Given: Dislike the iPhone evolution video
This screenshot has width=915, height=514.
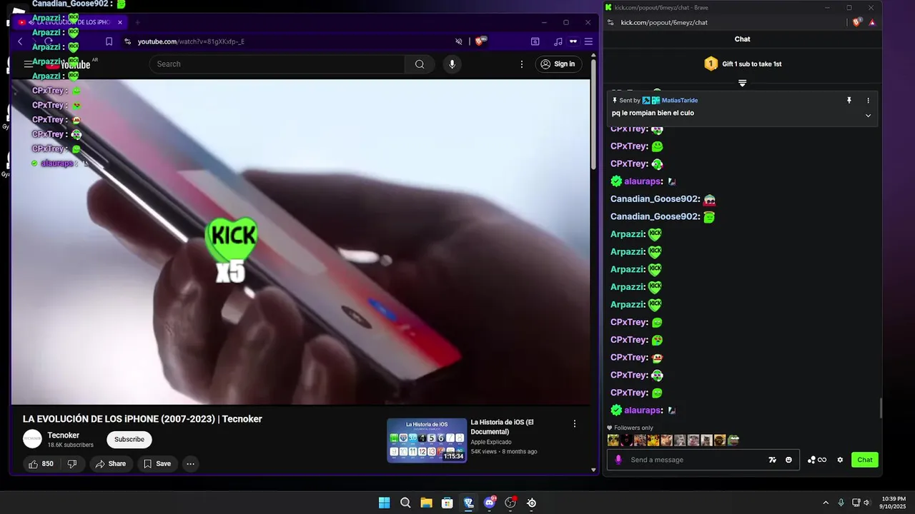Looking at the screenshot, I should point(72,464).
